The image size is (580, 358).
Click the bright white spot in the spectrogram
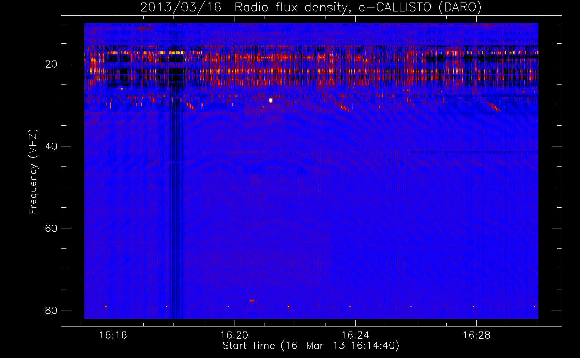point(271,100)
